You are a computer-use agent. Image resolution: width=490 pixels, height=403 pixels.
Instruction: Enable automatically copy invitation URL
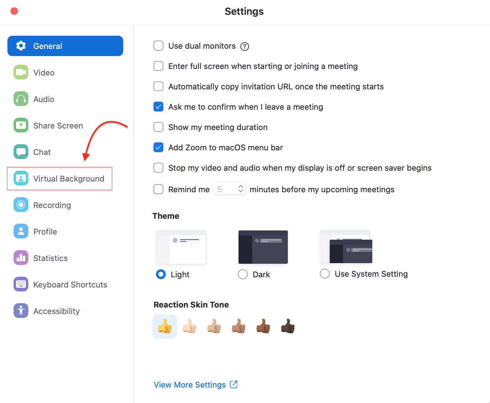tap(158, 86)
